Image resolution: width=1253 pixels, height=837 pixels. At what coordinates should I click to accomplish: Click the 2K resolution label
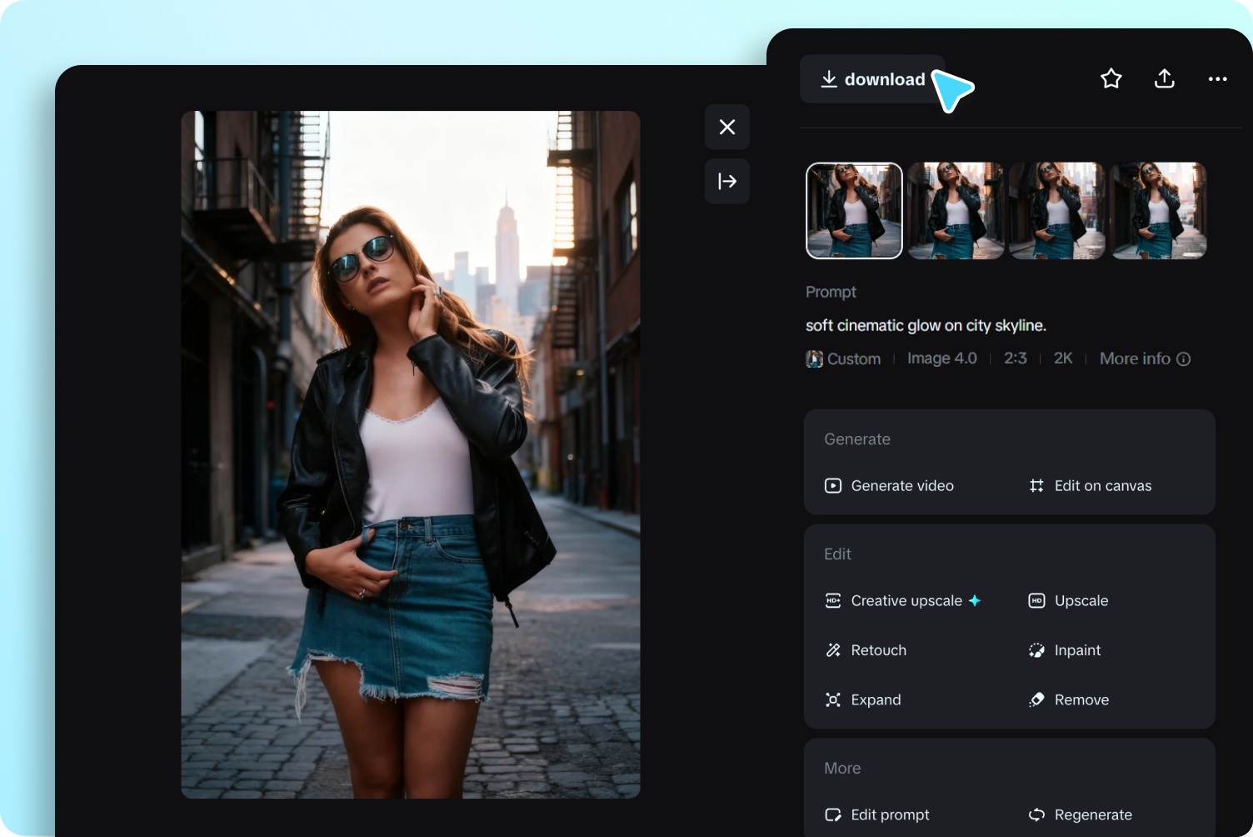[1063, 358]
